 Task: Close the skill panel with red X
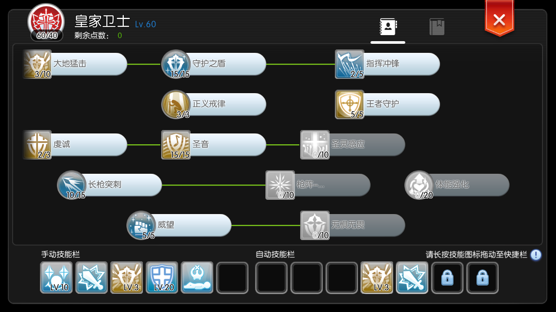coord(499,19)
